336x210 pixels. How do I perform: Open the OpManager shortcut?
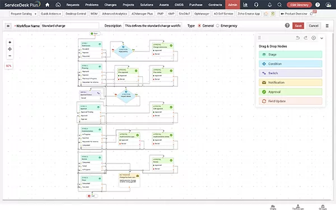202,13
